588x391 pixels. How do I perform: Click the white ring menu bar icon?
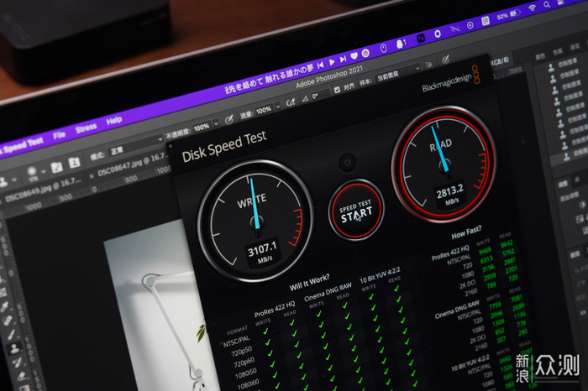coord(438,34)
